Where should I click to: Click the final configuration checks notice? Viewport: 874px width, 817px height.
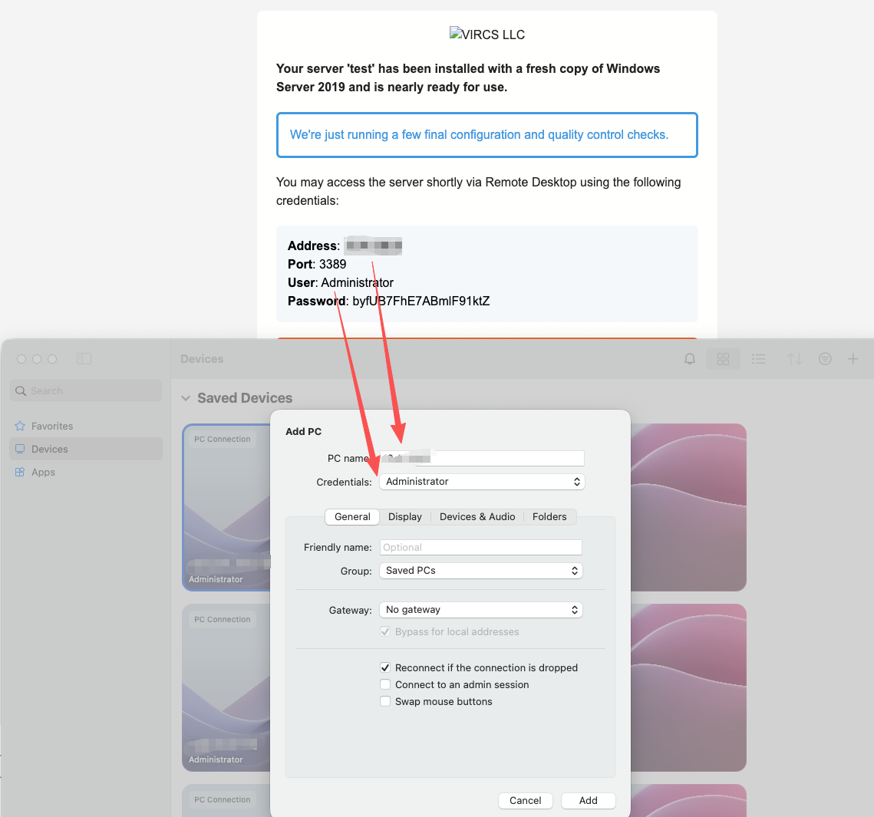487,135
